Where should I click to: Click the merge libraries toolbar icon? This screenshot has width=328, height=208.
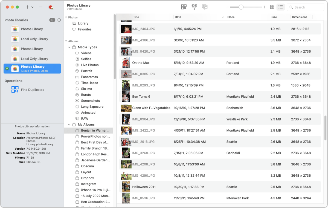tap(194, 7)
